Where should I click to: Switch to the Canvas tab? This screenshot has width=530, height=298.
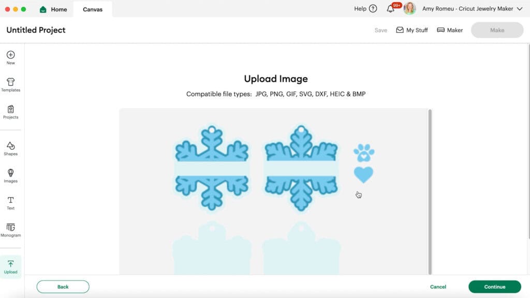tap(93, 9)
